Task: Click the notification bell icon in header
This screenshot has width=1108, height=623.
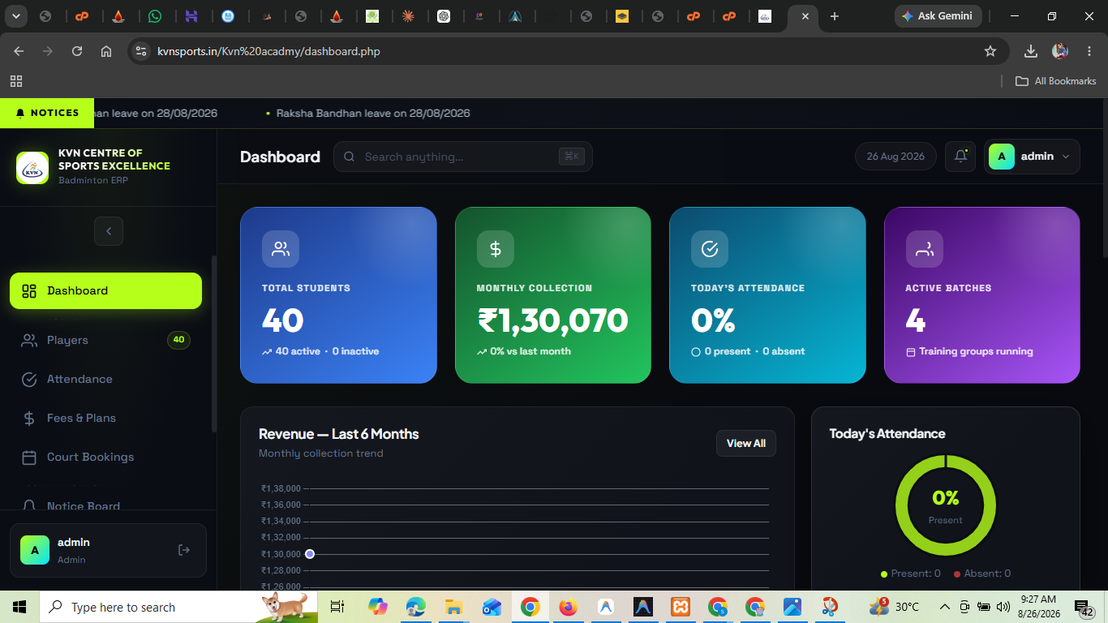Action: click(960, 157)
